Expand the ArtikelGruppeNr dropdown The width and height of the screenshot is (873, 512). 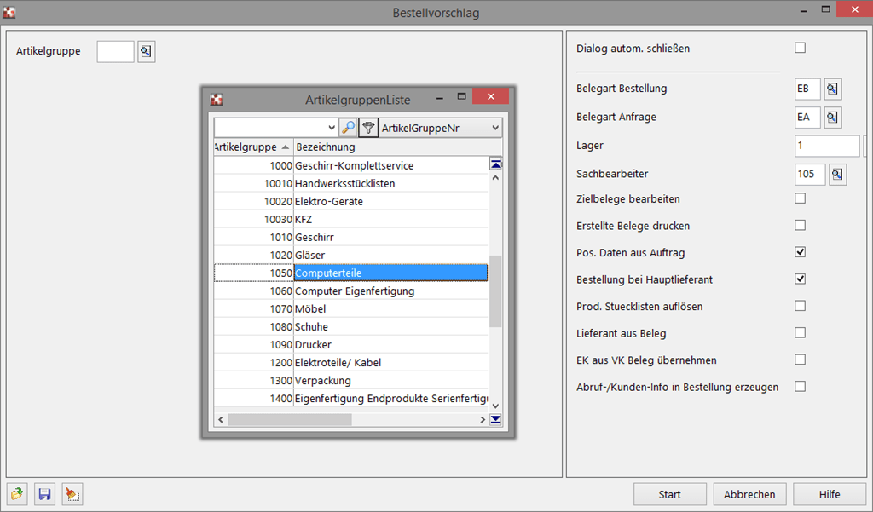[x=495, y=128]
